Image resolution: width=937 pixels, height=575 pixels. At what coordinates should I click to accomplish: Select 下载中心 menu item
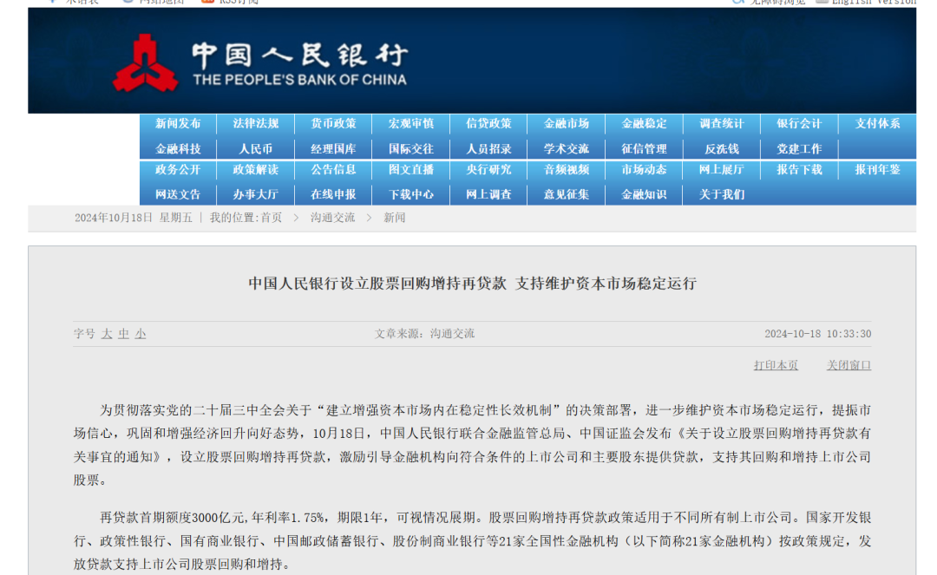[411, 194]
